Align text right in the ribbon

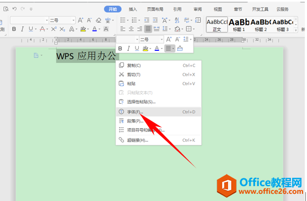pyautogui.click(x=139, y=29)
